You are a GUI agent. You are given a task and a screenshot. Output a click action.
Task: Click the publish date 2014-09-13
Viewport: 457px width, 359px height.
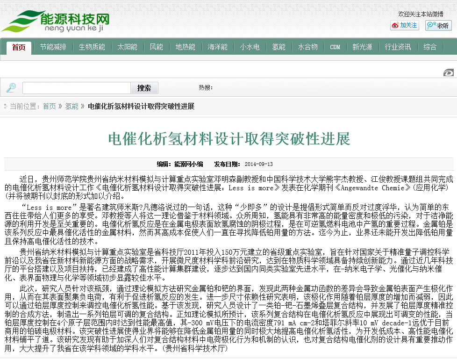click(x=259, y=164)
